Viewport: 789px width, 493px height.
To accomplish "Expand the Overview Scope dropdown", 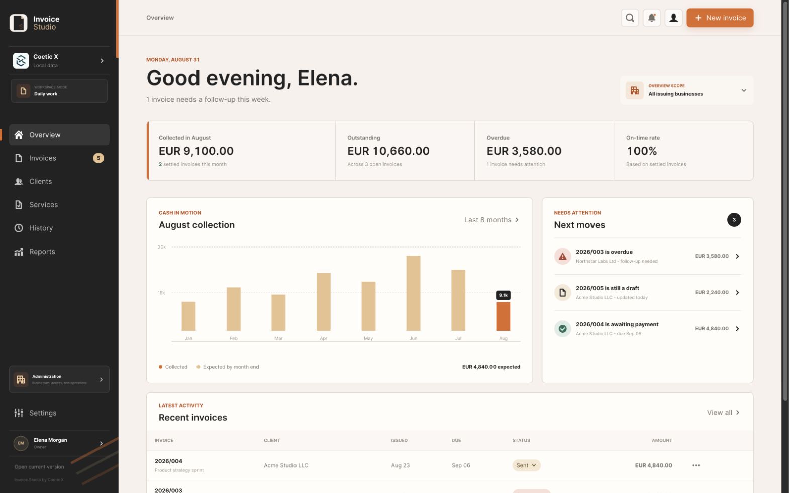I will point(686,90).
